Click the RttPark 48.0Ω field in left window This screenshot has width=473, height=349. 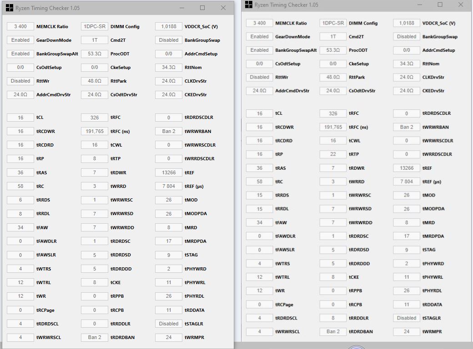click(95, 81)
